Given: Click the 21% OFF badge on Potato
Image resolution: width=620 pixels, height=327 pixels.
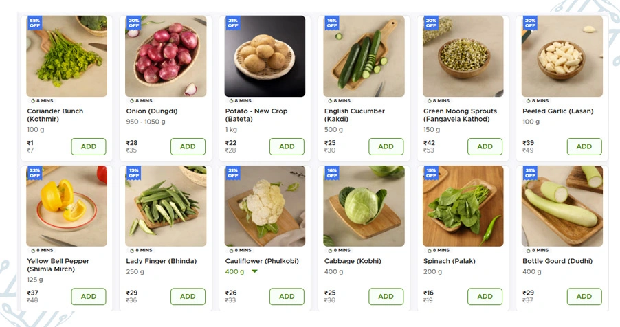Looking at the screenshot, I should coord(232,23).
